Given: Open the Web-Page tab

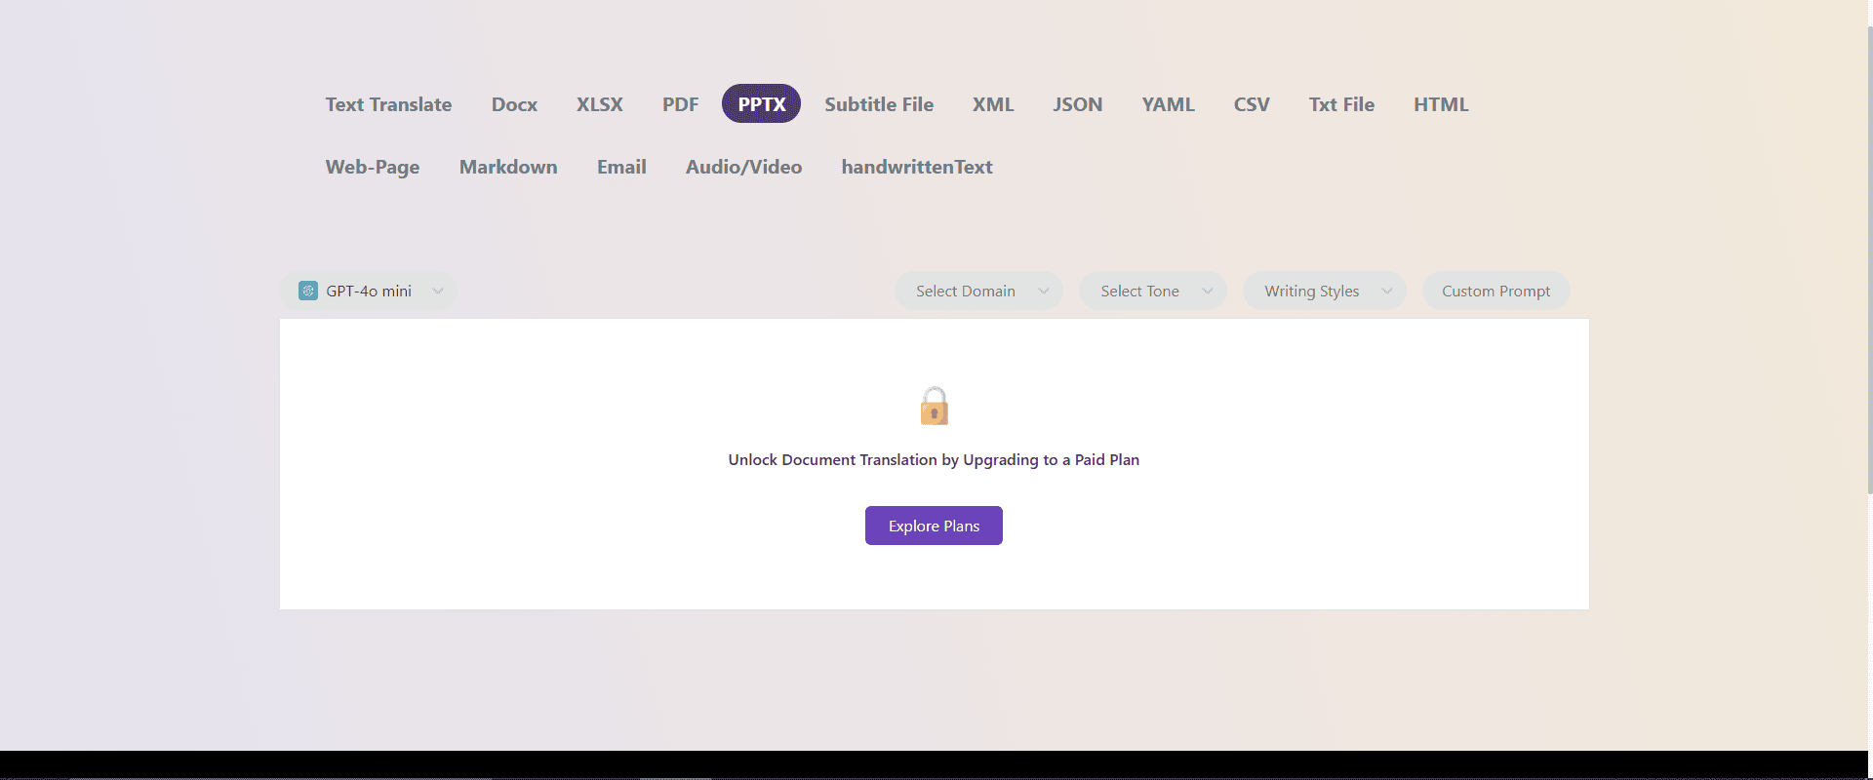Looking at the screenshot, I should point(373,167).
